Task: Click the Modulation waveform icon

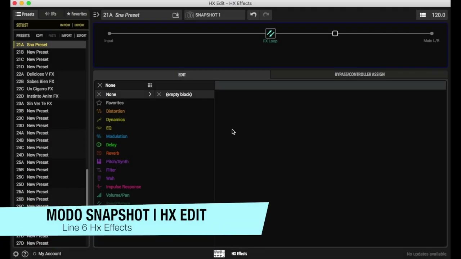Action: (99, 136)
